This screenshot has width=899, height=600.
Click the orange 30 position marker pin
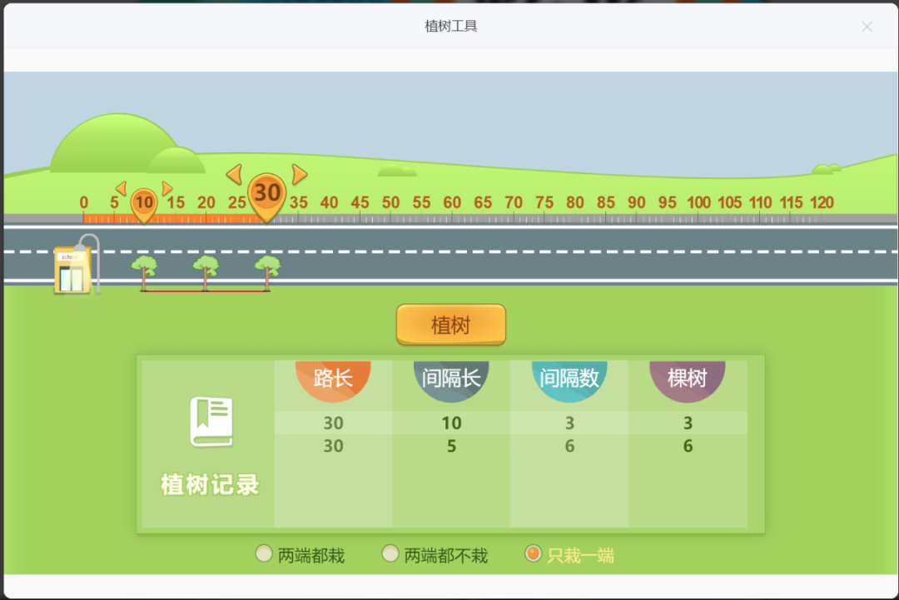point(266,193)
